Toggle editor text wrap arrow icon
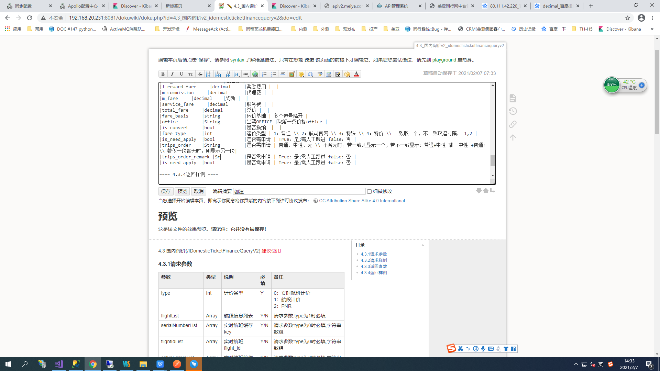The height and width of the screenshot is (371, 660). coord(493,191)
